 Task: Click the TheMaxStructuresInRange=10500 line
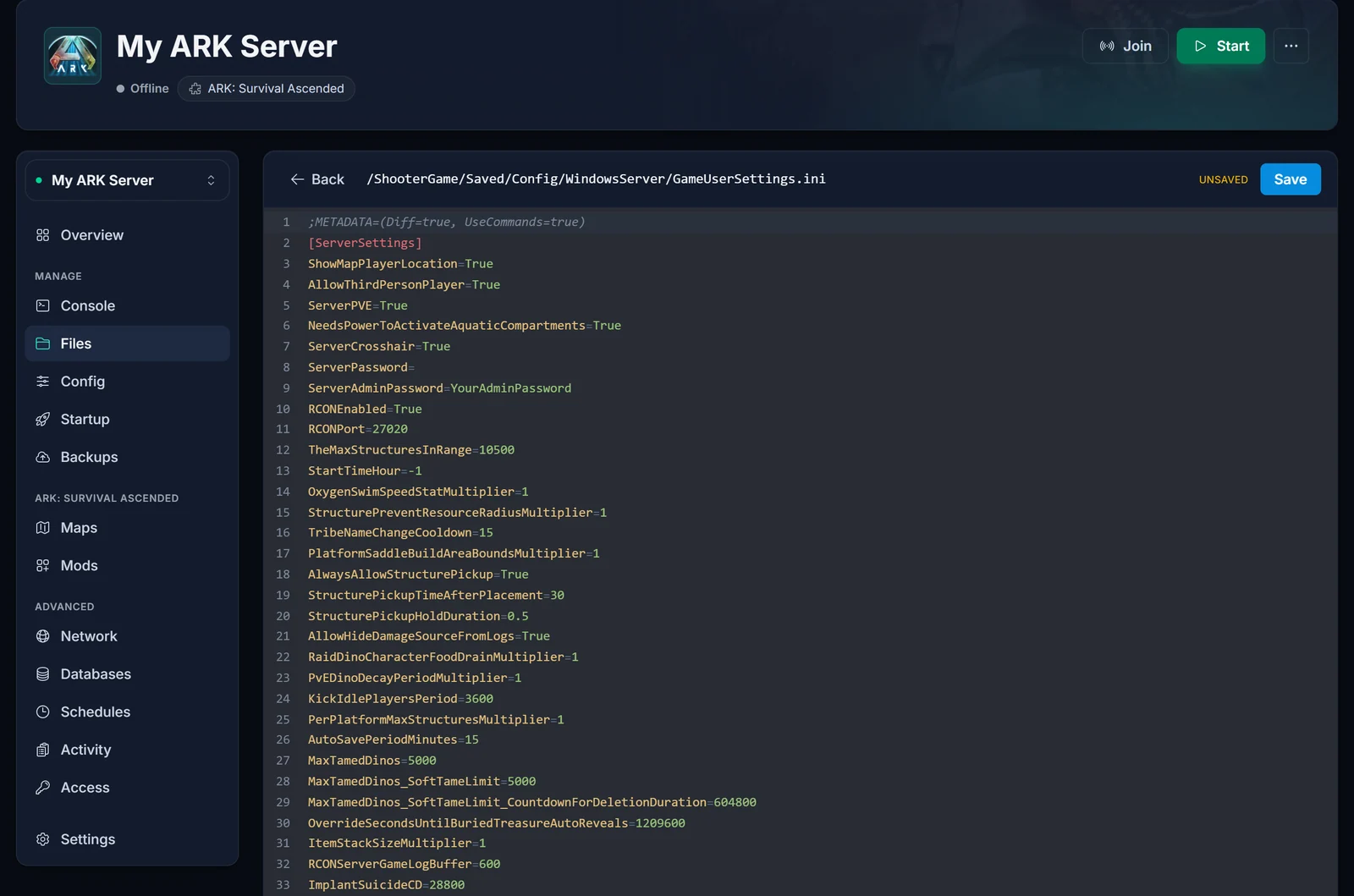(x=410, y=450)
